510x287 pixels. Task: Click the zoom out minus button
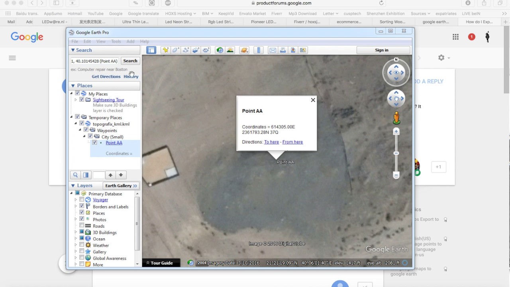396,175
